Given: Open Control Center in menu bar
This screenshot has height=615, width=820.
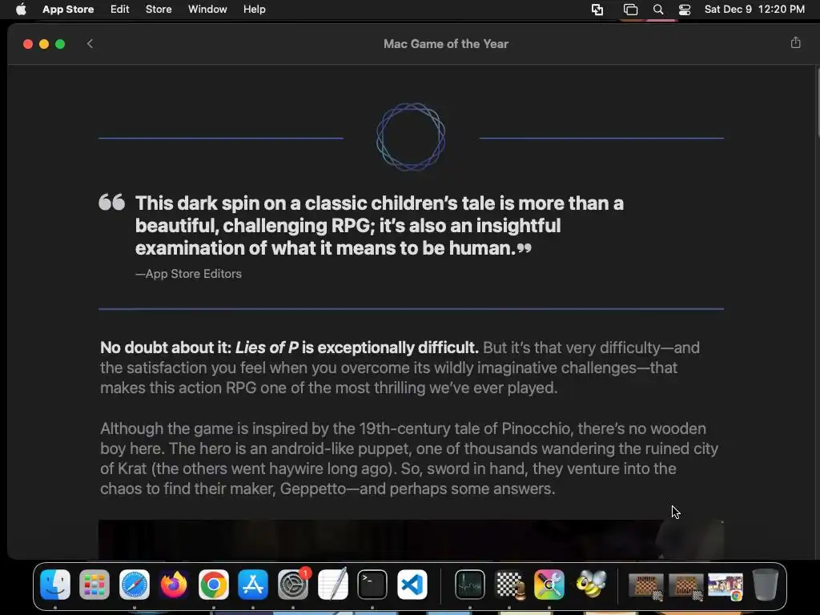Looking at the screenshot, I should [685, 10].
